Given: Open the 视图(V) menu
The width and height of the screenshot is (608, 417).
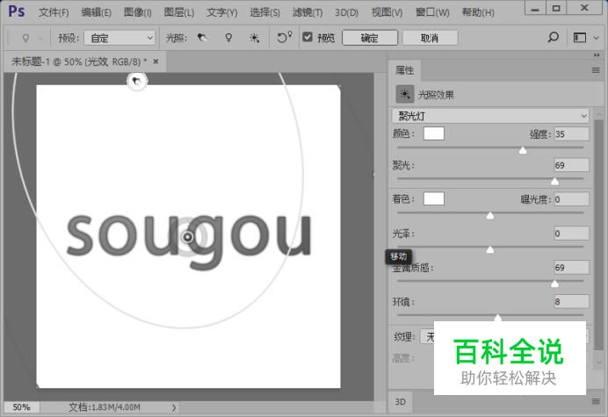Looking at the screenshot, I should coord(387,12).
